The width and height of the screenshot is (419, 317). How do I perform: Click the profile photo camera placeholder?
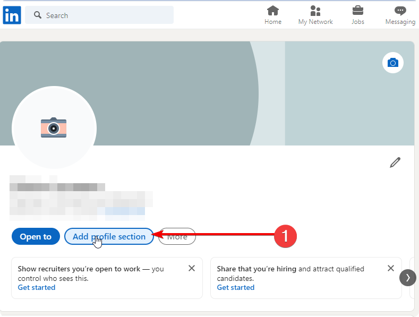[x=54, y=128]
